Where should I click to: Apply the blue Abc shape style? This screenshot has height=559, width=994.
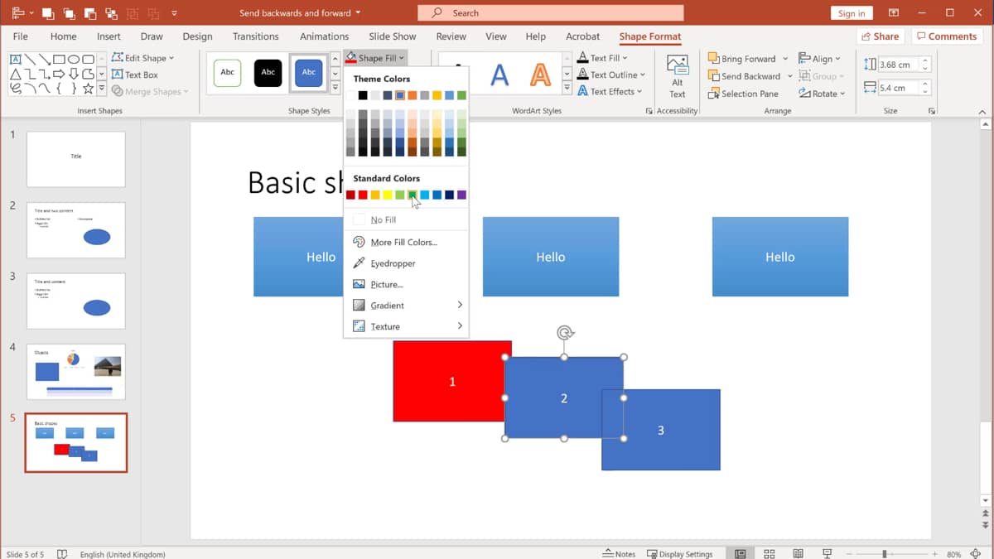(309, 73)
